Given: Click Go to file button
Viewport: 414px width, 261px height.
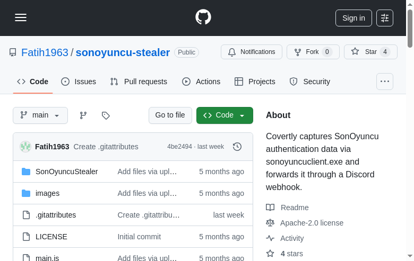Looking at the screenshot, I should tap(170, 115).
